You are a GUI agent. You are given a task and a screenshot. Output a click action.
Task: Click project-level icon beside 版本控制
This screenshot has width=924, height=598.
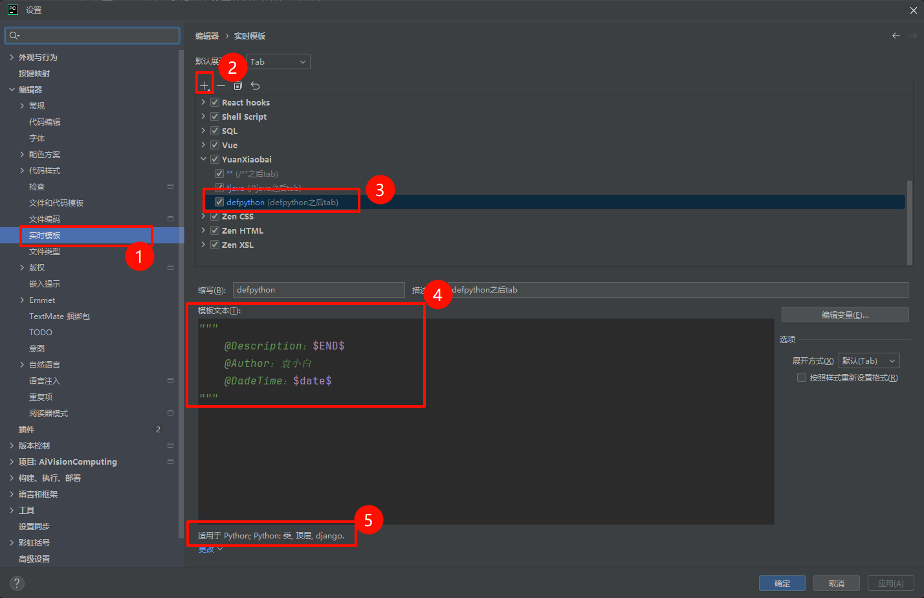[x=170, y=445]
